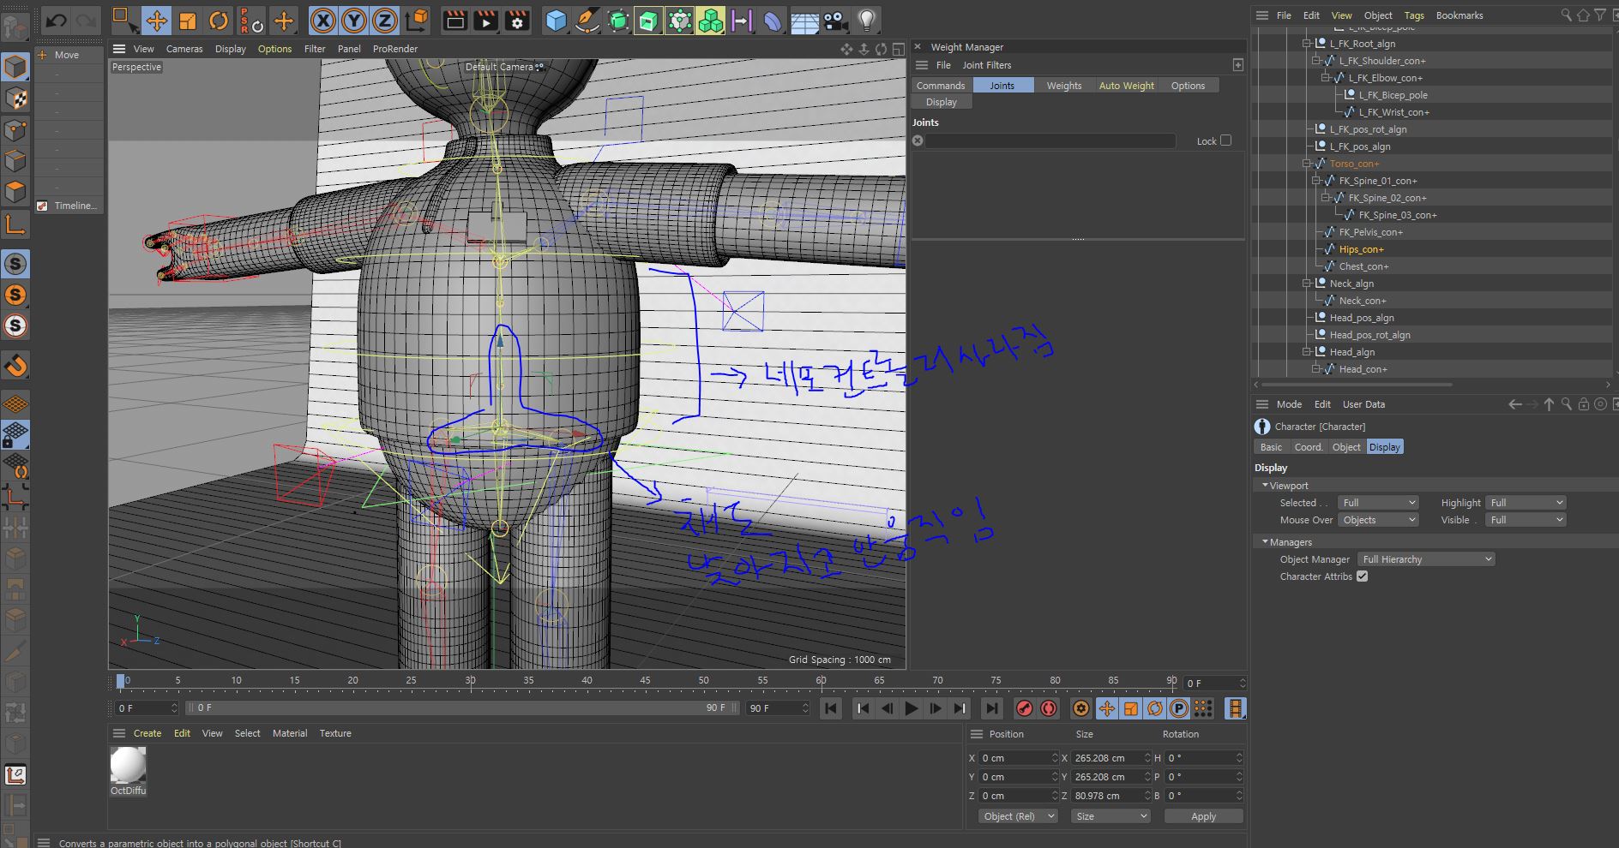
Task: Enable the snap magnet icon in sidebar
Action: point(15,366)
